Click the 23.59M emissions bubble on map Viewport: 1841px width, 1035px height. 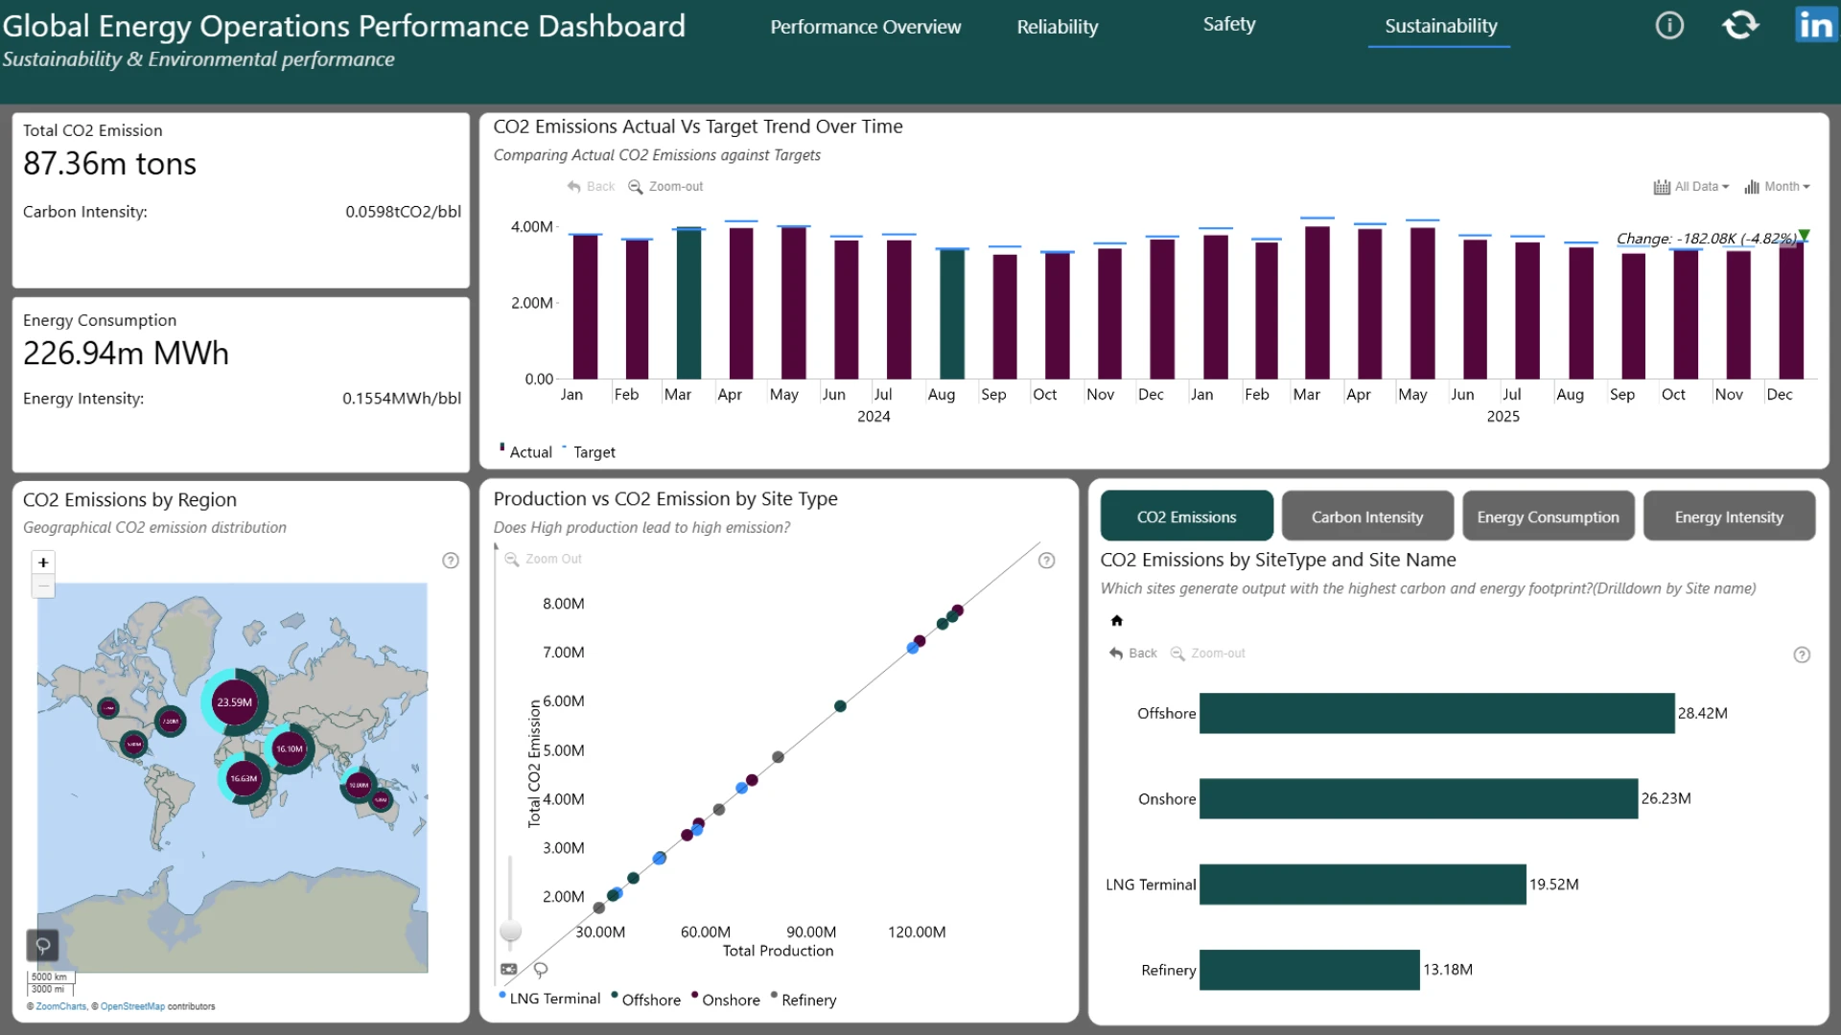pyautogui.click(x=235, y=702)
